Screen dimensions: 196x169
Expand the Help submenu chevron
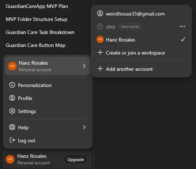pos(84,127)
